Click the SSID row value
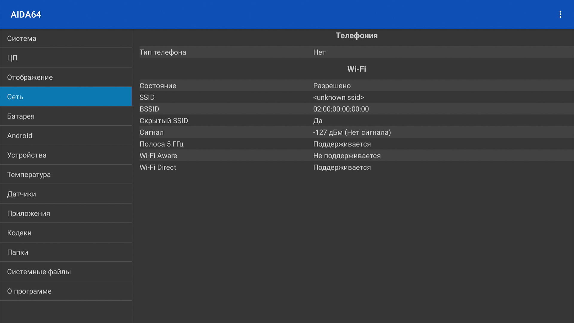574x323 pixels. pyautogui.click(x=338, y=97)
